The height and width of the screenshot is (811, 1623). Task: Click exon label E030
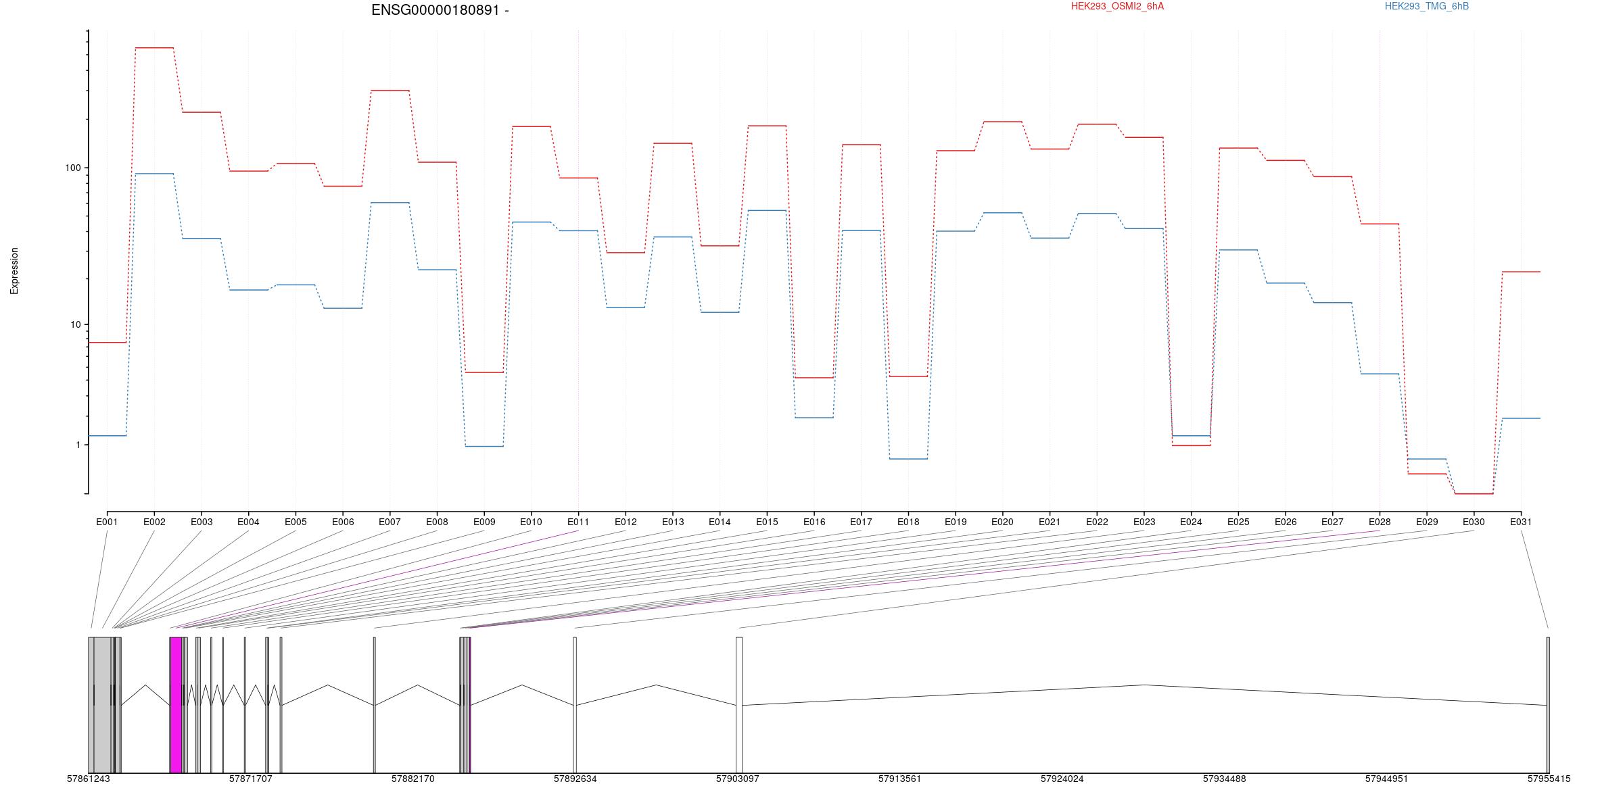tap(1474, 522)
